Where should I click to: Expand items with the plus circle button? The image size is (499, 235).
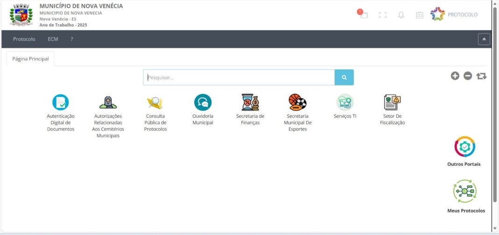tap(455, 76)
